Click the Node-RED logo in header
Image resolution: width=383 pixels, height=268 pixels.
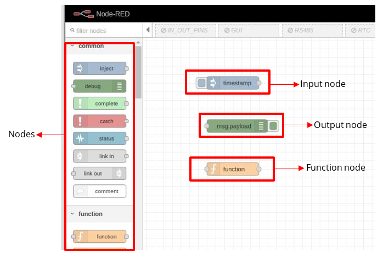[x=83, y=13]
